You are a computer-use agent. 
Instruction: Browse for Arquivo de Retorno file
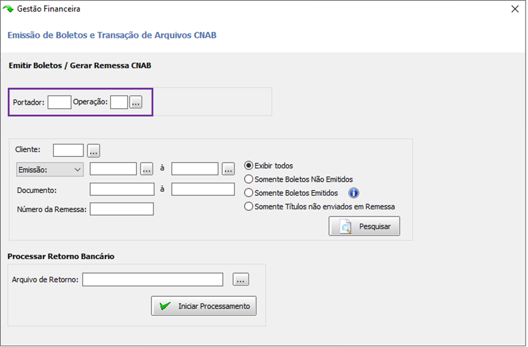pyautogui.click(x=241, y=280)
